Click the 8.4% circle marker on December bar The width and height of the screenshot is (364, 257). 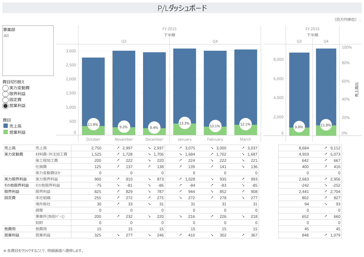pos(154,128)
